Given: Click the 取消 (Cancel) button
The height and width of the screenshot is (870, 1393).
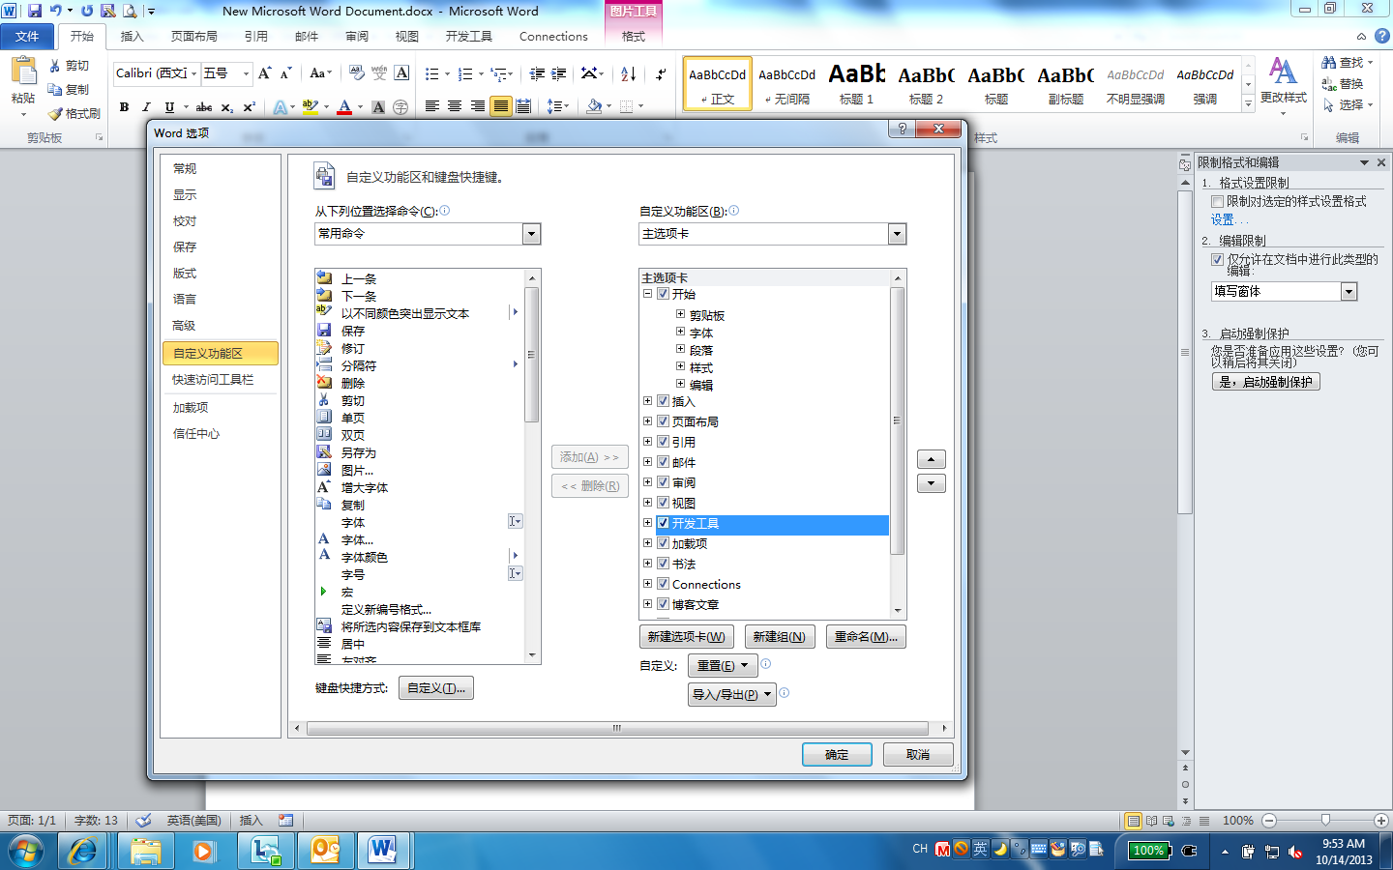Looking at the screenshot, I should point(918,755).
